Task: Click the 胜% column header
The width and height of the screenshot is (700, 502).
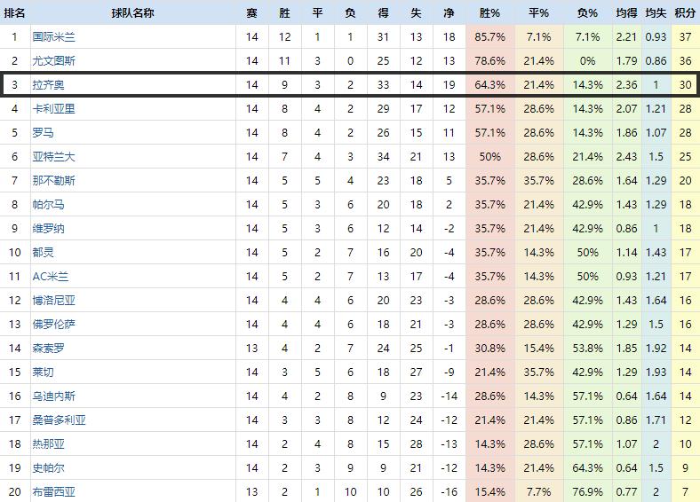Action: click(489, 13)
